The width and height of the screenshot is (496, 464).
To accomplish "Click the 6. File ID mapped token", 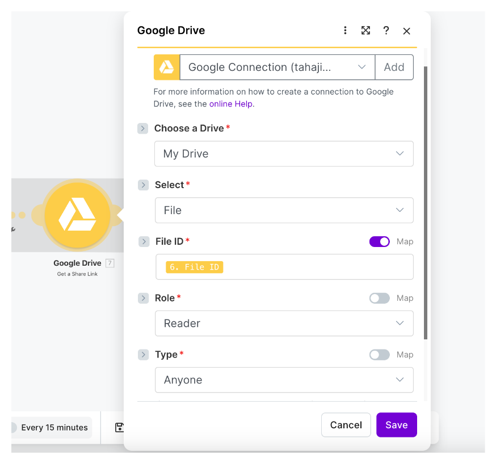I will click(x=194, y=267).
